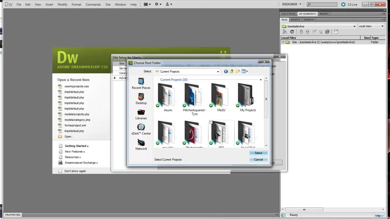Open recent file forms/project.xml
Image resolution: width=390 pixels, height=219 pixels.
(75, 125)
